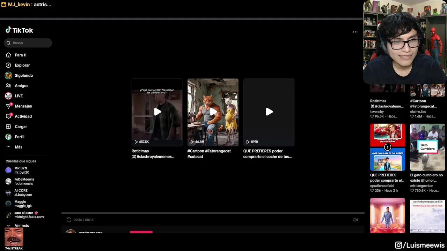The width and height of the screenshot is (447, 251).
Task: Open the man-in-pajamas thumbnail in right panel
Action: click(x=388, y=215)
